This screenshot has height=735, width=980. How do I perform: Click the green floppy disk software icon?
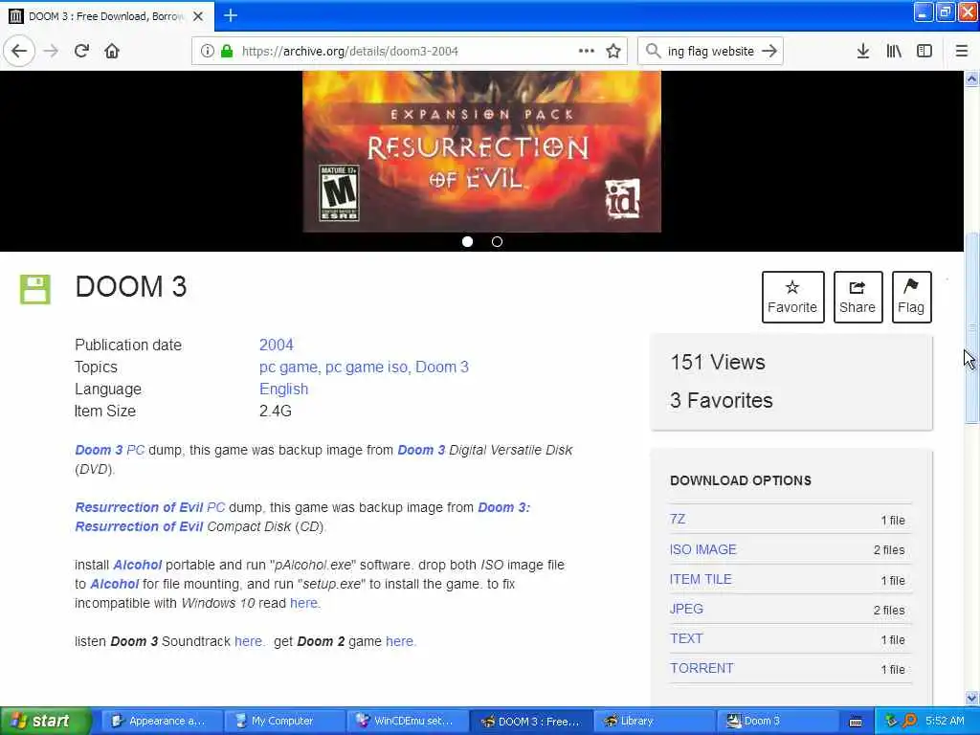(x=35, y=289)
